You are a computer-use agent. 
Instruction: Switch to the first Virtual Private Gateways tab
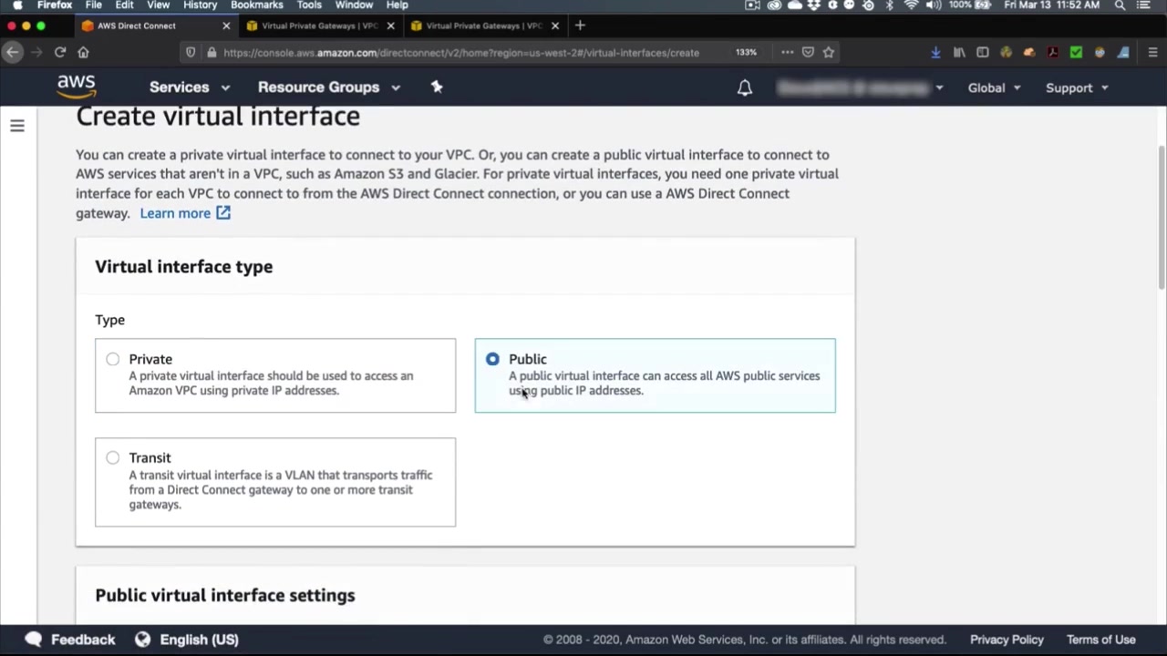pos(319,26)
